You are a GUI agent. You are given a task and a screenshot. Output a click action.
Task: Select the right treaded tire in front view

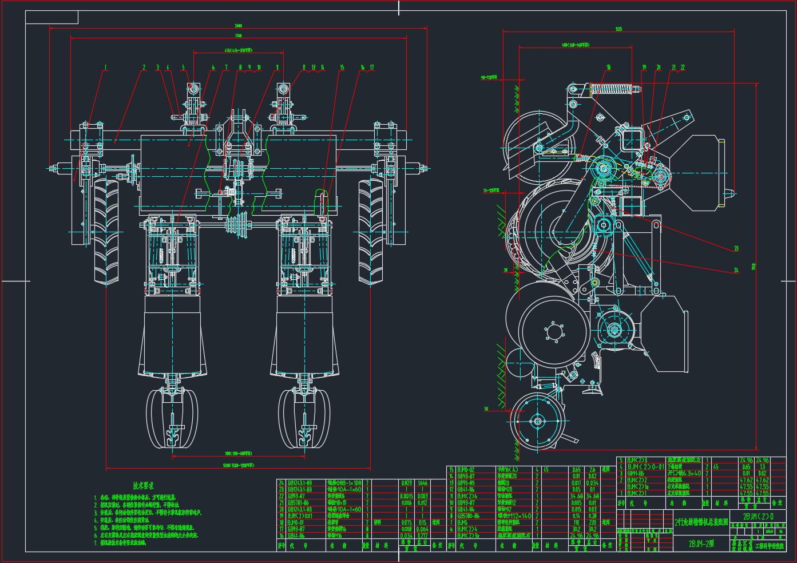tap(370, 231)
